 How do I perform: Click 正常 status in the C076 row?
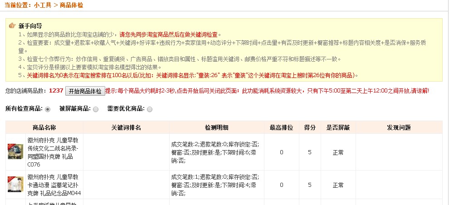click(338, 152)
